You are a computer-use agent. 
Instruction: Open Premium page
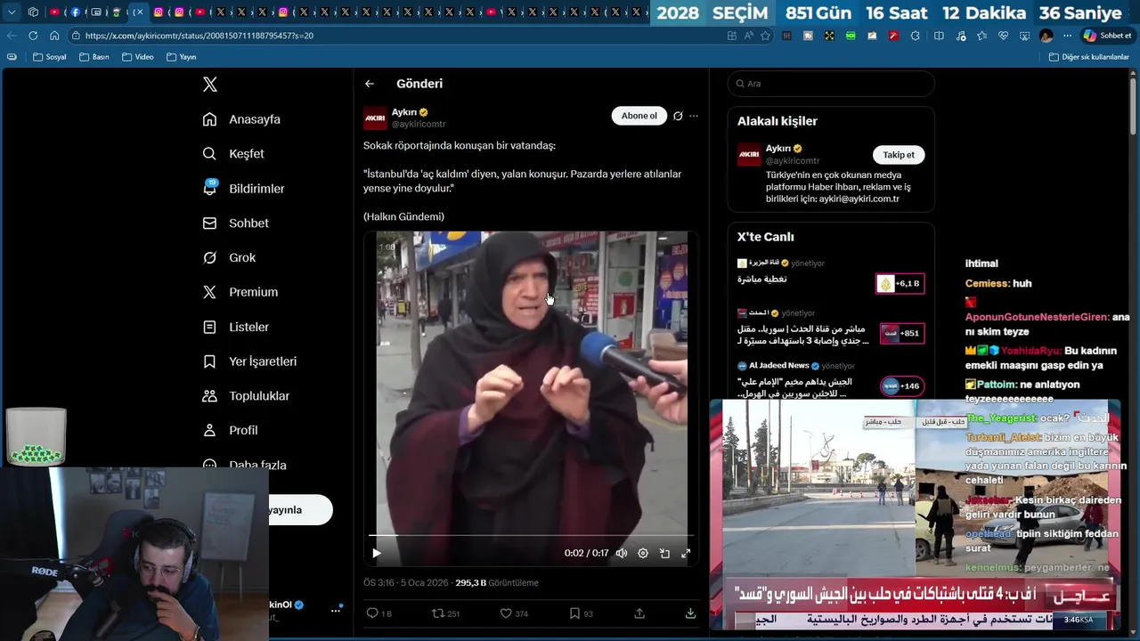click(x=240, y=292)
